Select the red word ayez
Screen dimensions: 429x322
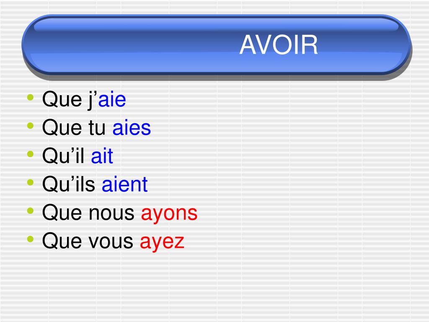click(162, 241)
